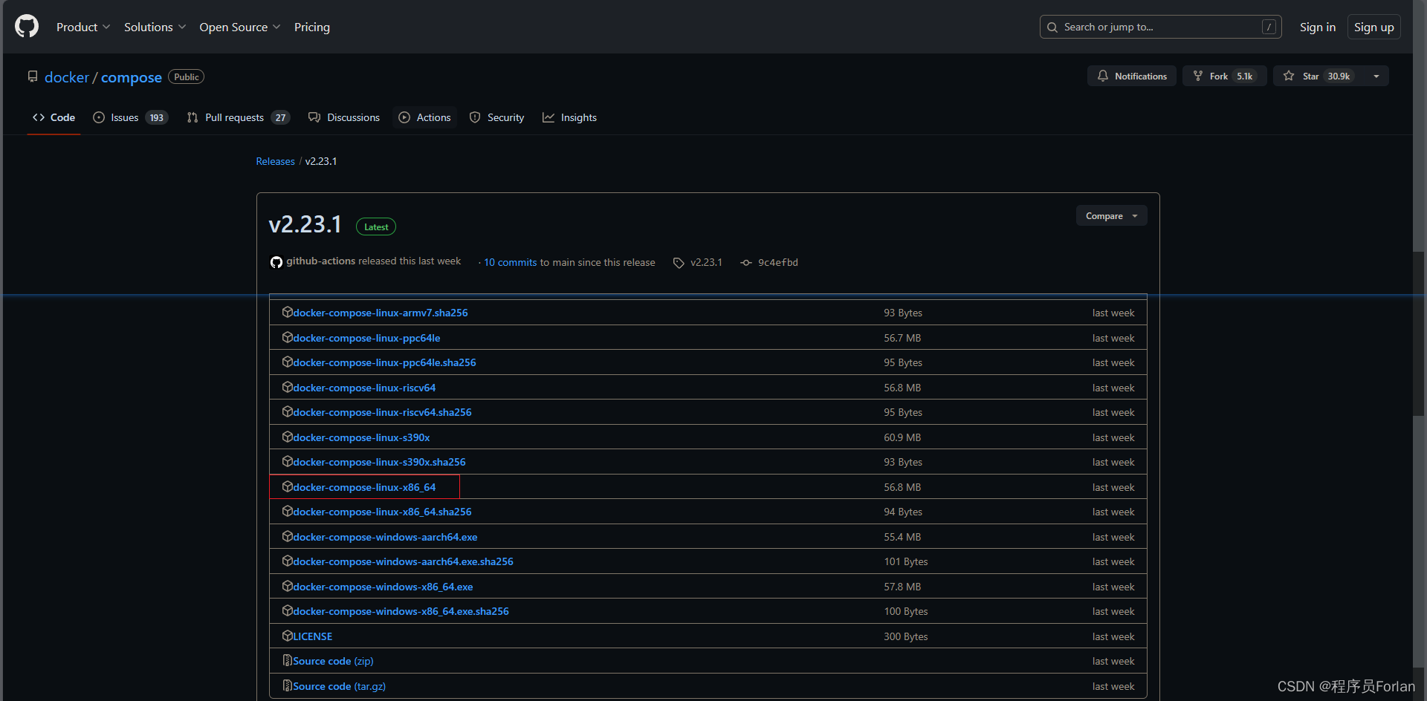Viewport: 1427px width, 701px height.
Task: Click the Pull requests icon
Action: pyautogui.click(x=192, y=117)
